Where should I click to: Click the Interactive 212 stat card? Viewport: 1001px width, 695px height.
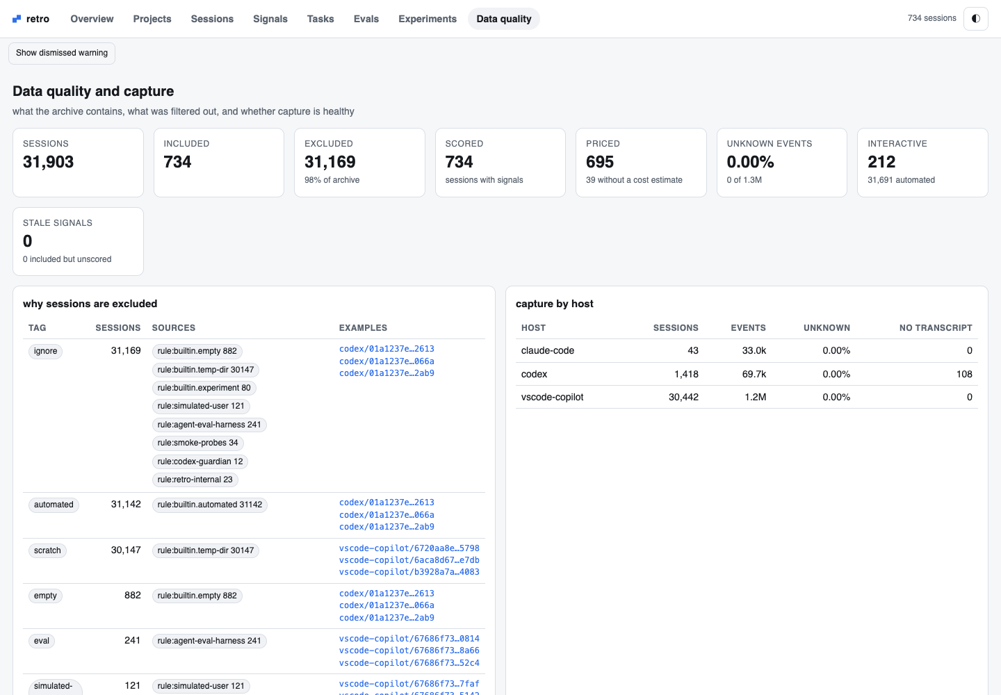[x=922, y=163]
